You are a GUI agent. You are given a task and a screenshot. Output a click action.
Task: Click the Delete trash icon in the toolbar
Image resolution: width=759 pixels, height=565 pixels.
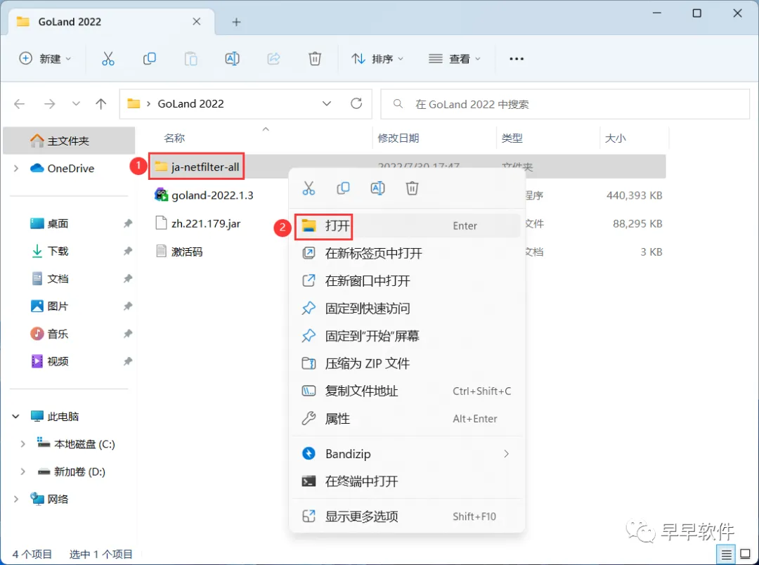point(315,58)
